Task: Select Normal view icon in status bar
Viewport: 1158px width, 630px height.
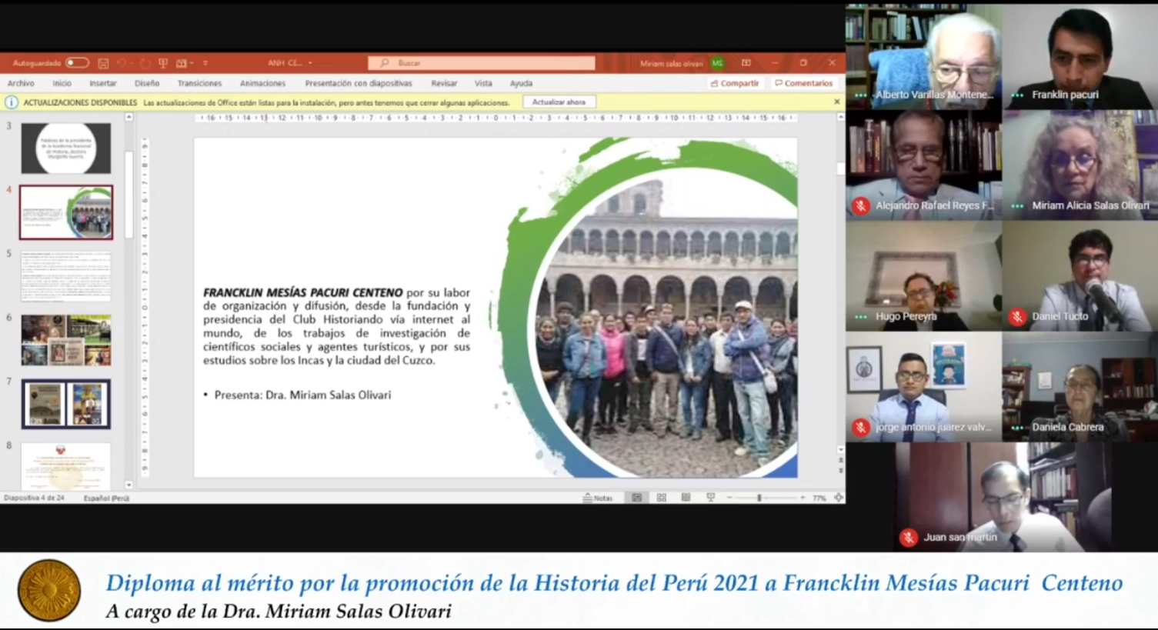Action: coord(636,498)
